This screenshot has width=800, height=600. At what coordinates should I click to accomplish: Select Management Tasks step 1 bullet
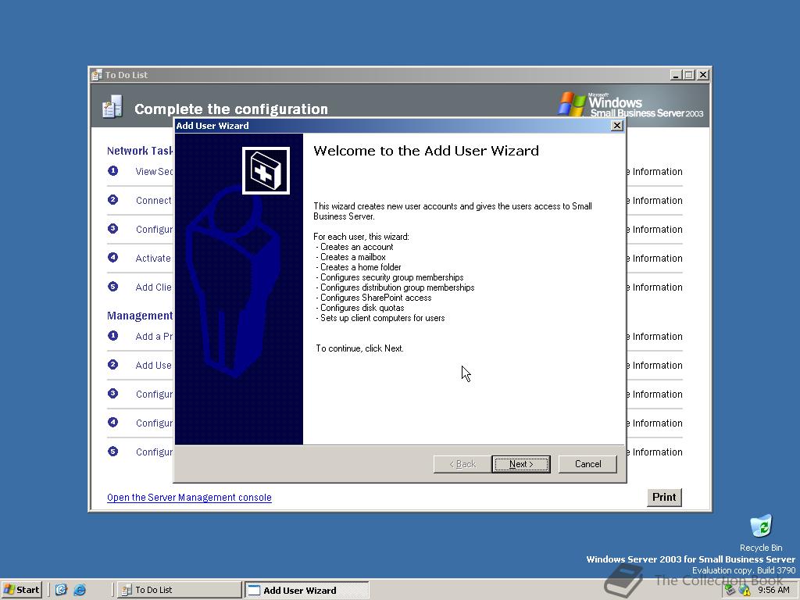112,336
